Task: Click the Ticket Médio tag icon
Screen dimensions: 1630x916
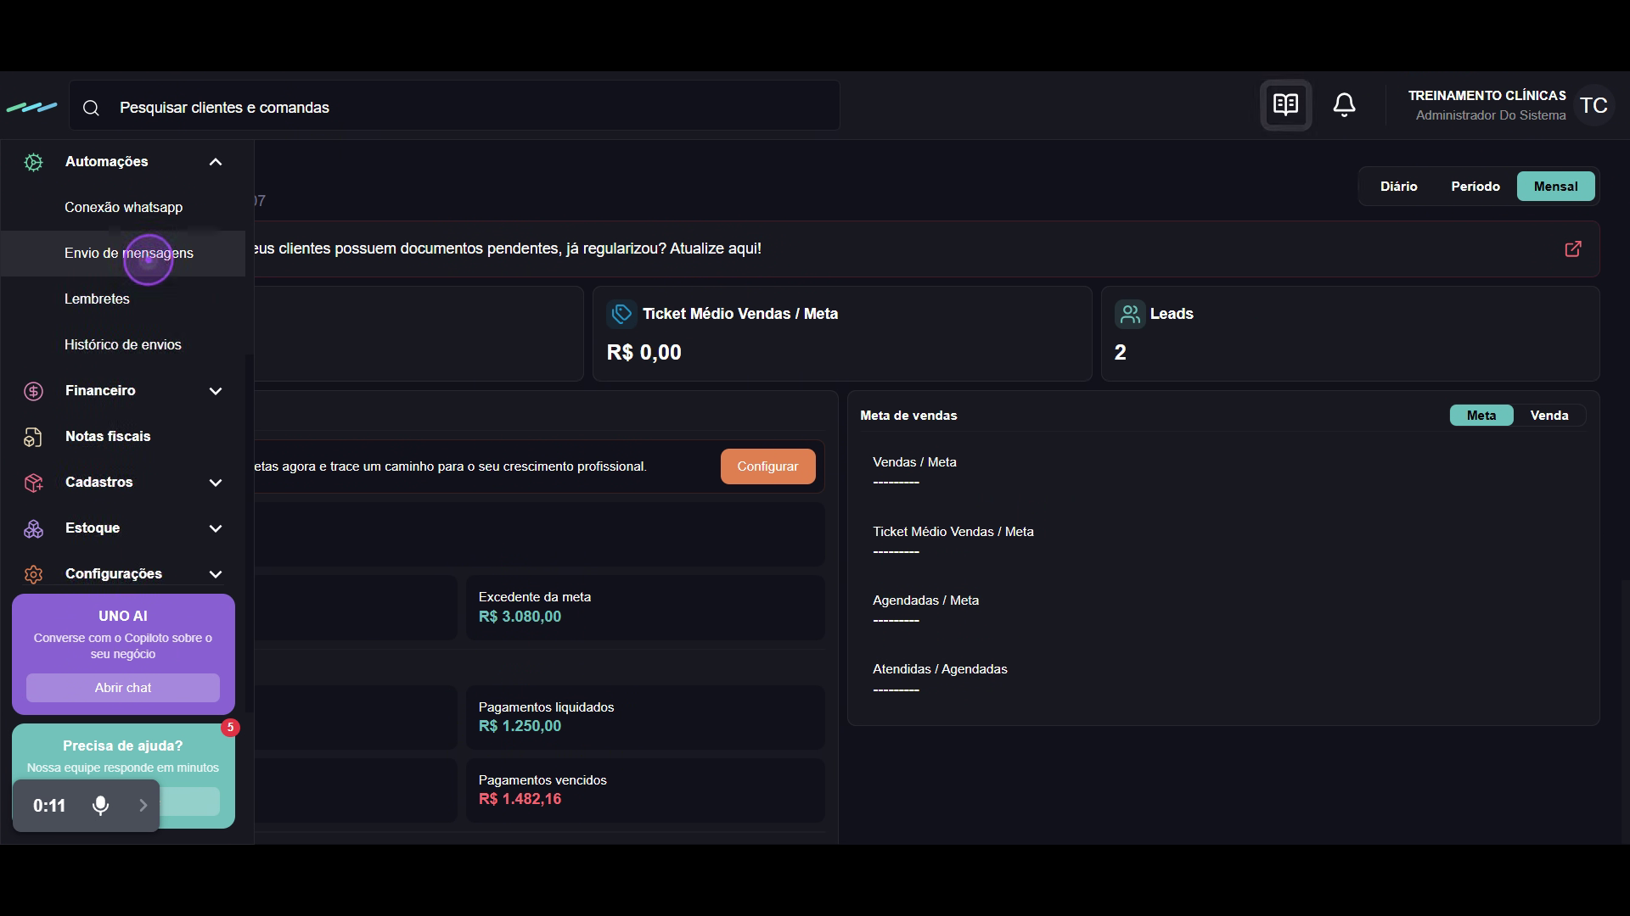Action: [x=621, y=314]
